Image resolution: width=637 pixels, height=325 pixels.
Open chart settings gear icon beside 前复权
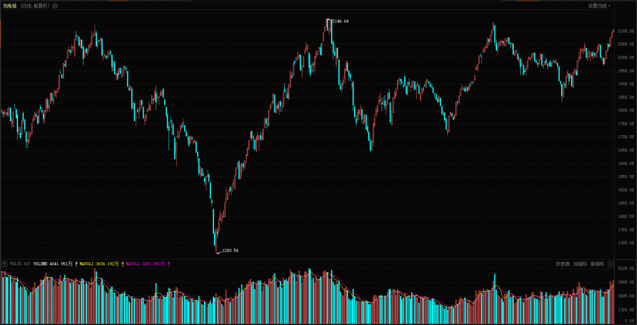[55, 6]
